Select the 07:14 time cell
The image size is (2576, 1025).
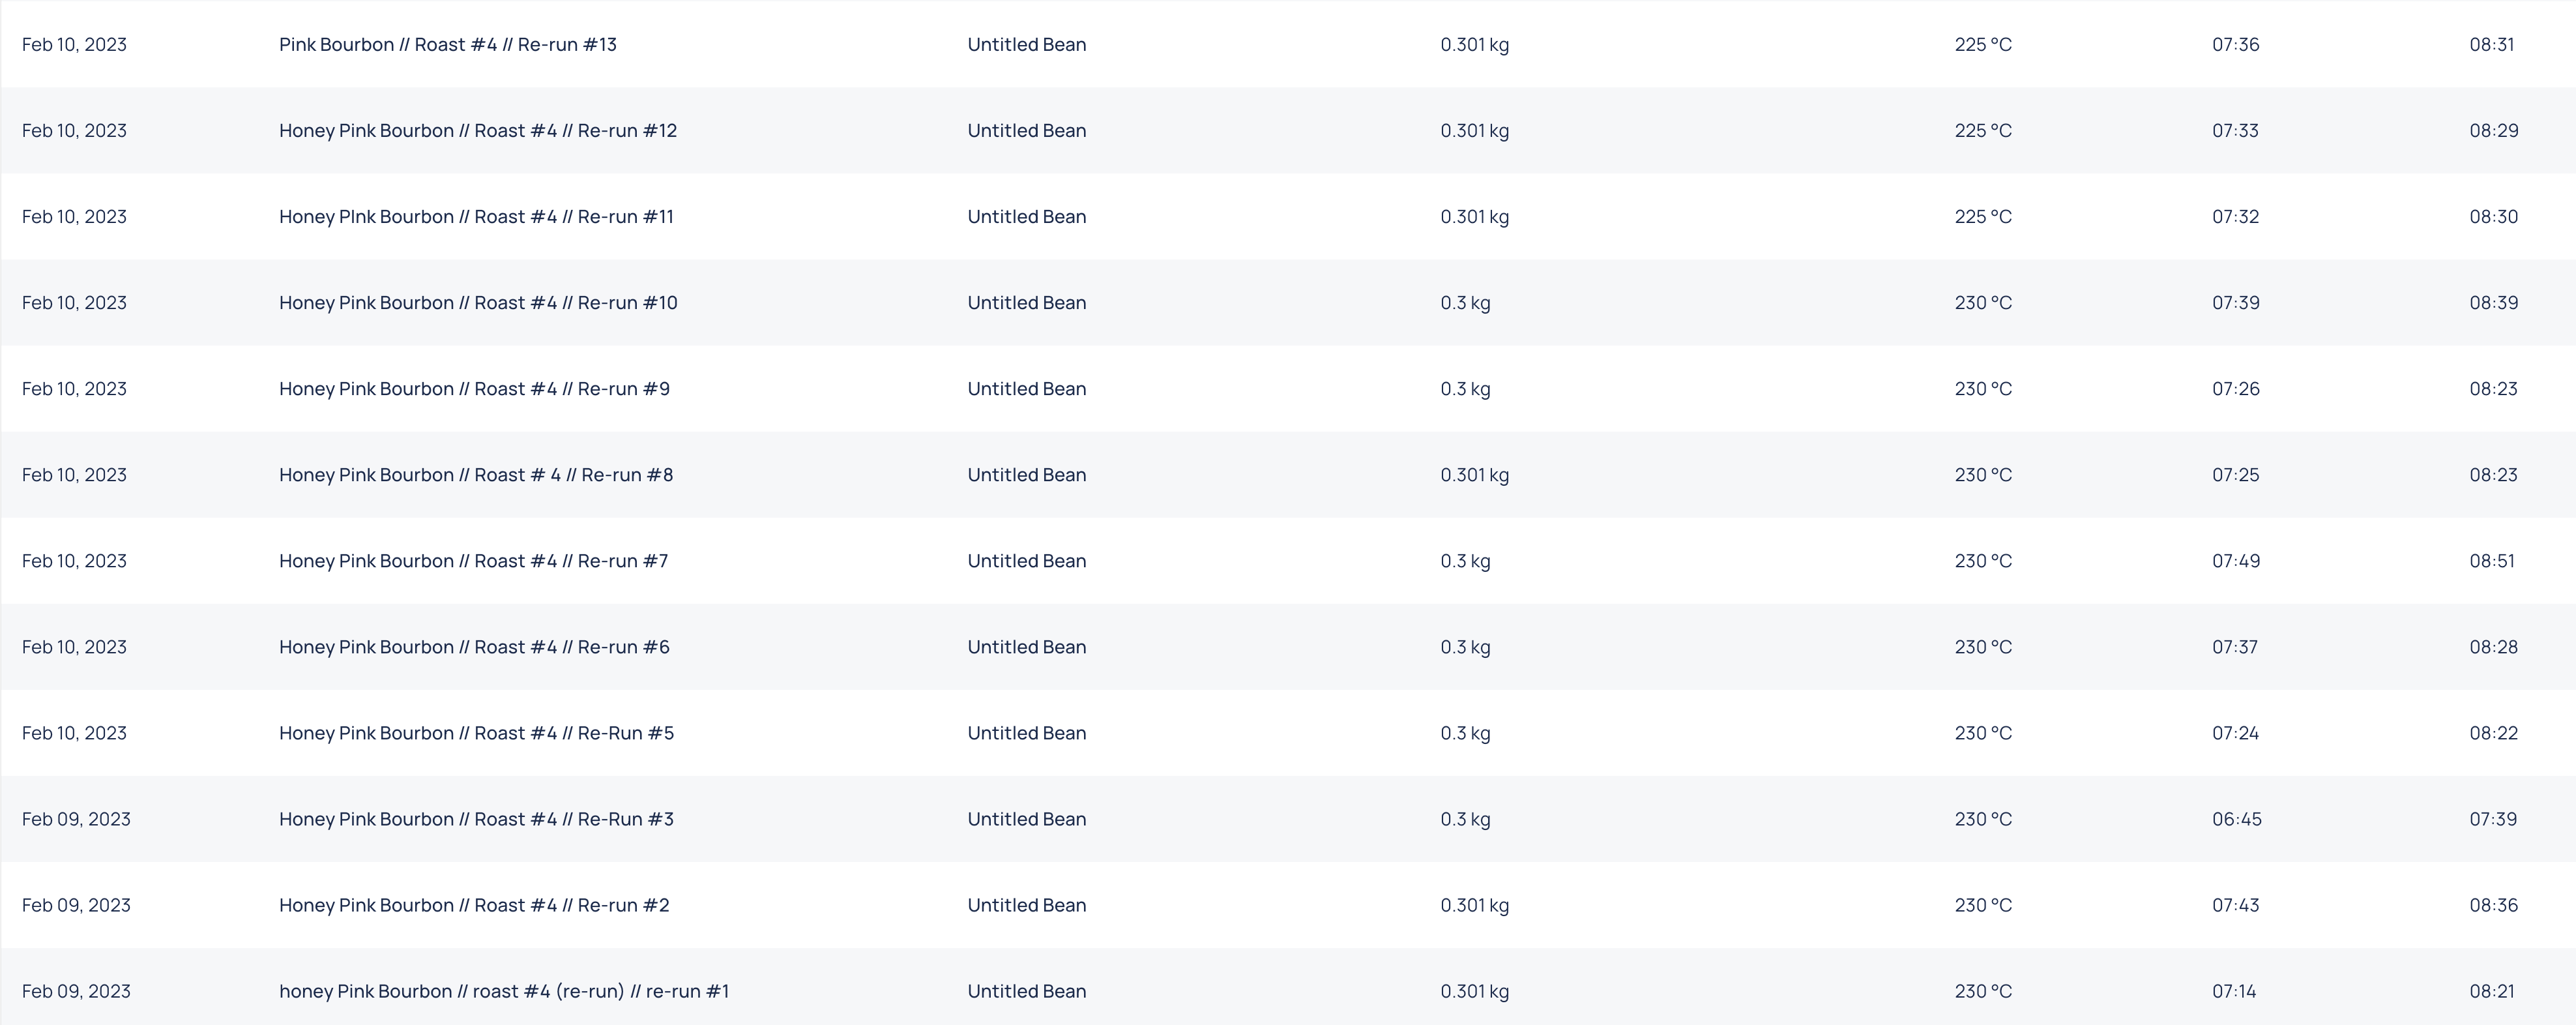click(2233, 990)
